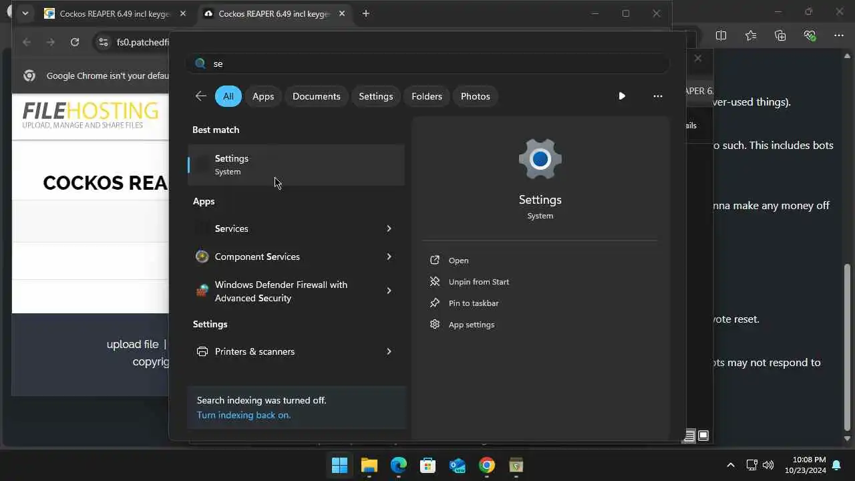
Task: Go back with the search panel arrow
Action: click(x=200, y=96)
